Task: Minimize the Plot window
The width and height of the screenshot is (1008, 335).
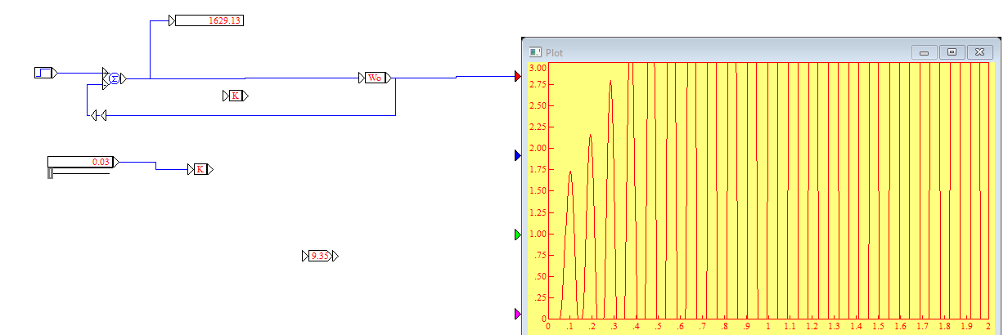Action: [924, 52]
